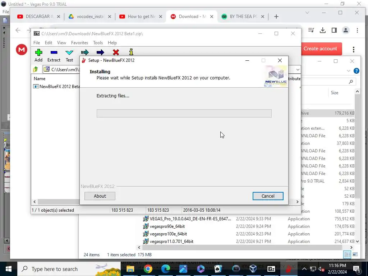368x276 pixels.
Task: Expand the 7-Zip address bar dropdown
Action: 298,69
